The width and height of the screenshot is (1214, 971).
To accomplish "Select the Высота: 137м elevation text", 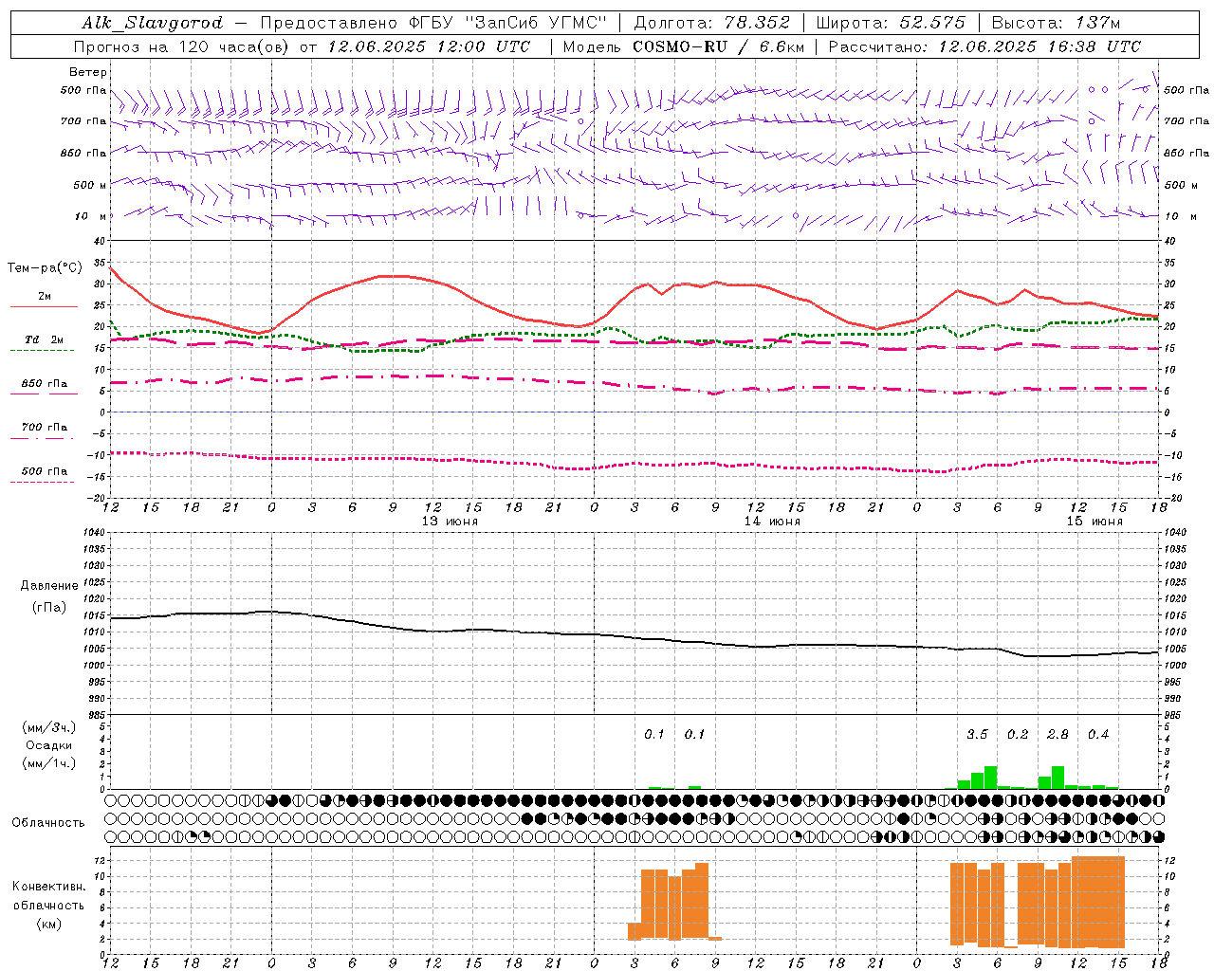I will pos(1056,23).
